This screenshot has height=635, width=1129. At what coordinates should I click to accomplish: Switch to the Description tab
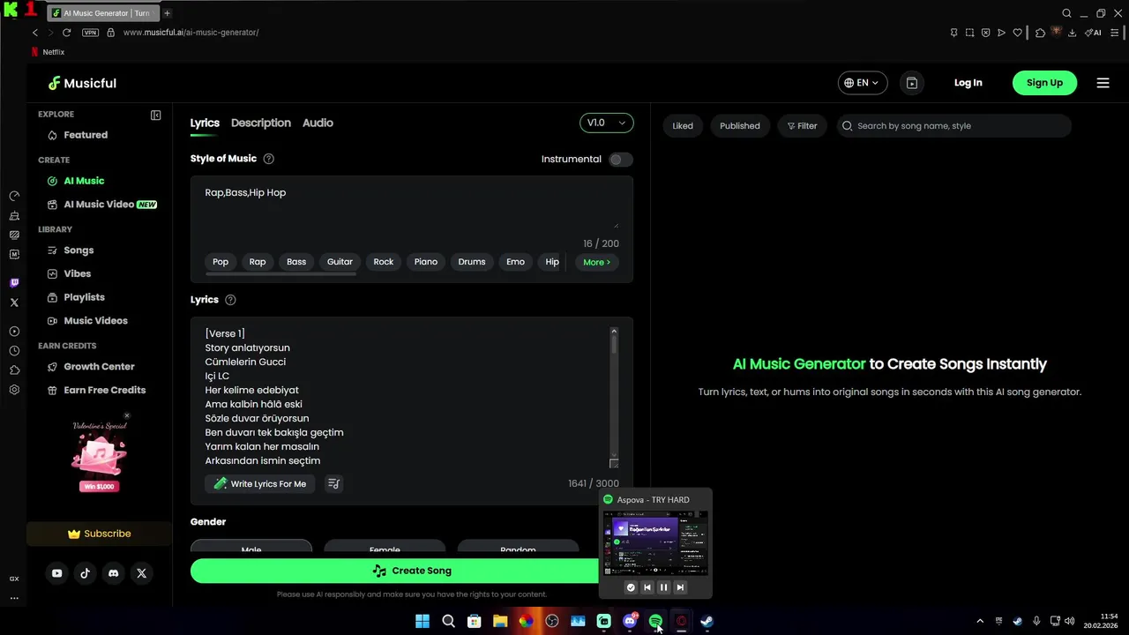[x=260, y=123]
